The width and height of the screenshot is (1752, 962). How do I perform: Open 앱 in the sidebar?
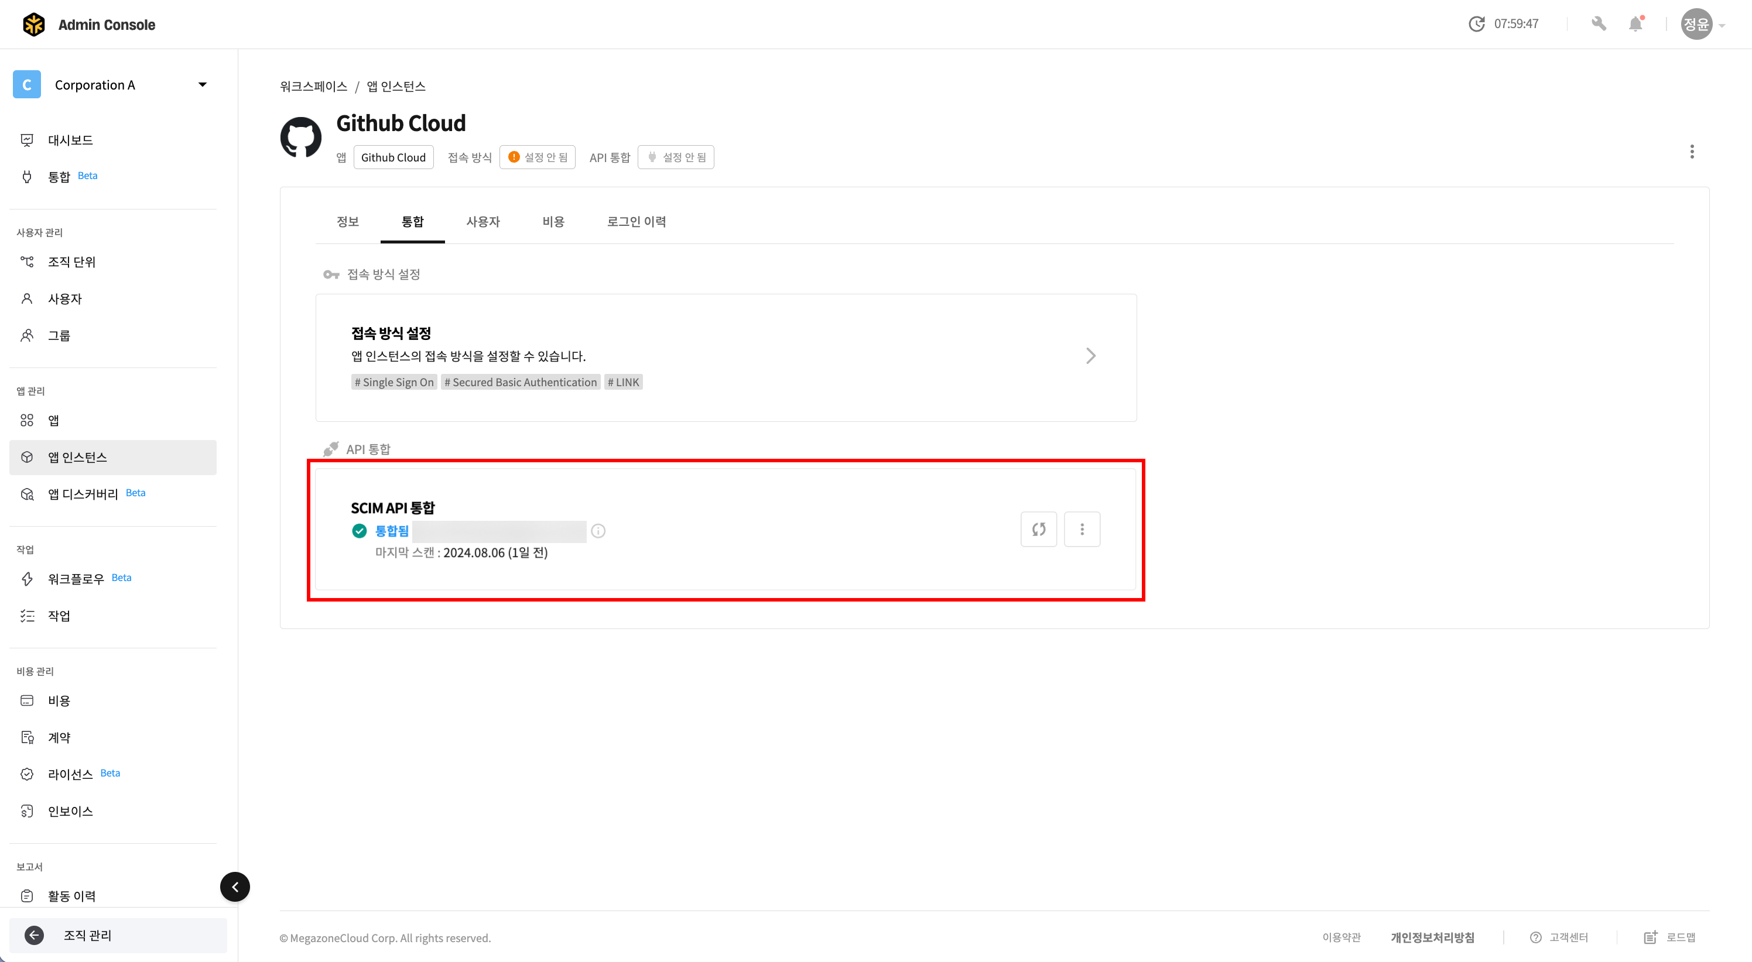click(x=113, y=420)
